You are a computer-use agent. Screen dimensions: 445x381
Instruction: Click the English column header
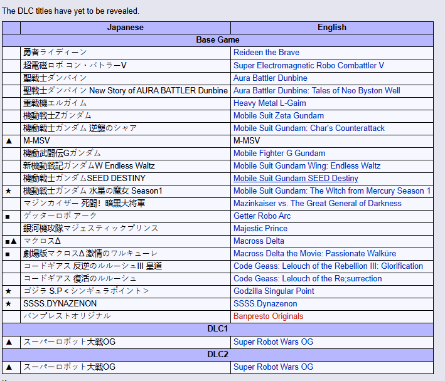click(x=332, y=28)
